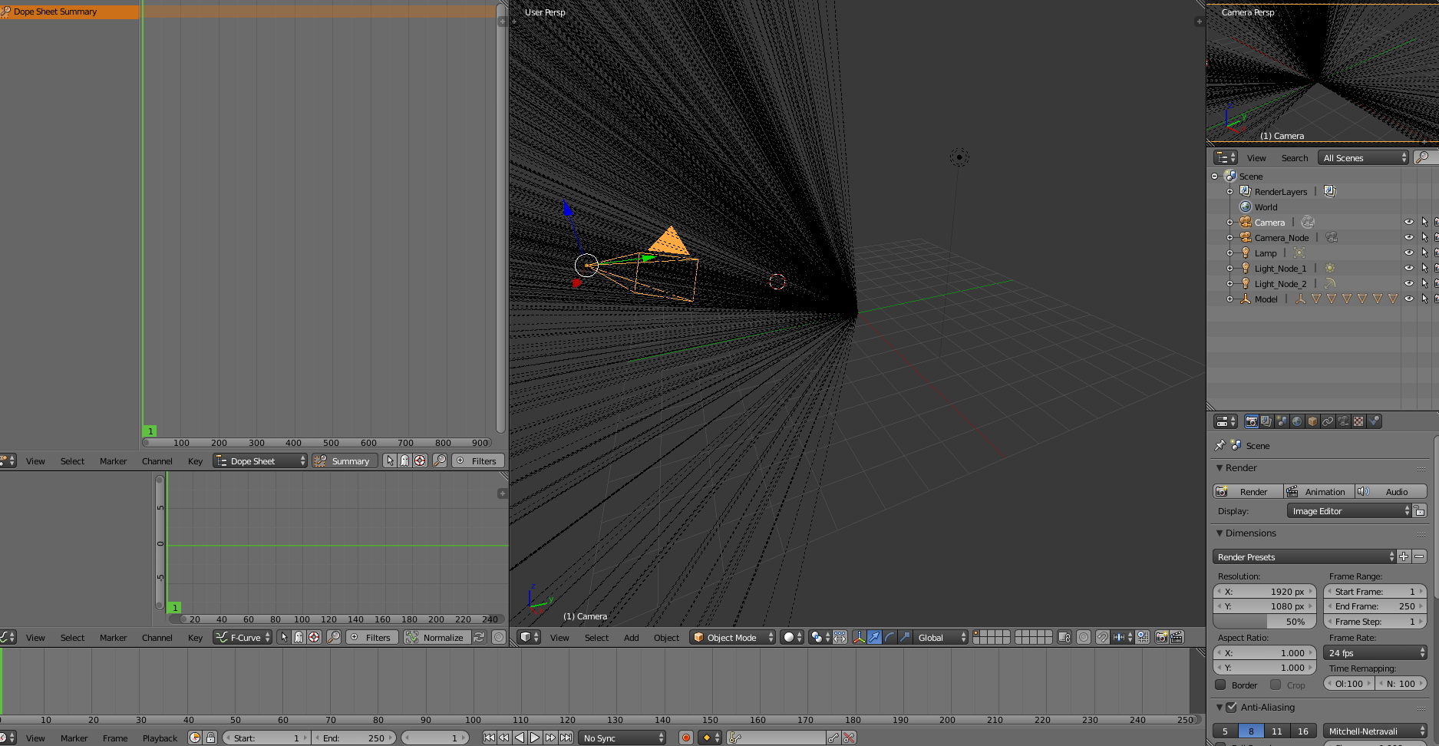This screenshot has width=1439, height=746.
Task: Open the Render Presets dropdown
Action: [1304, 556]
